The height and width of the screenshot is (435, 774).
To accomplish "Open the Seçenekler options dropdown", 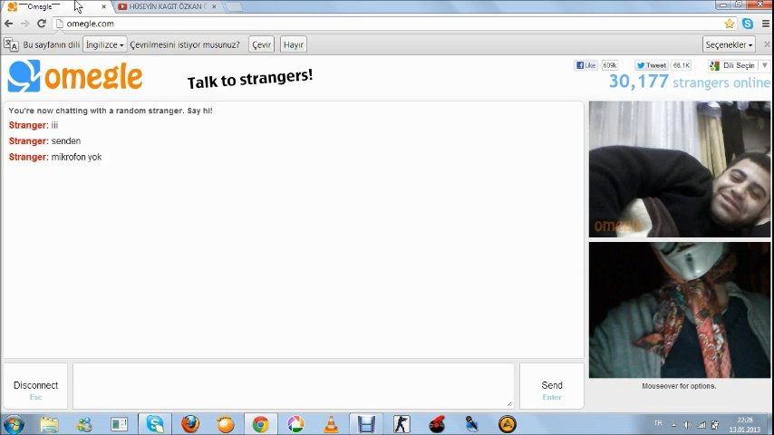I will 729,44.
